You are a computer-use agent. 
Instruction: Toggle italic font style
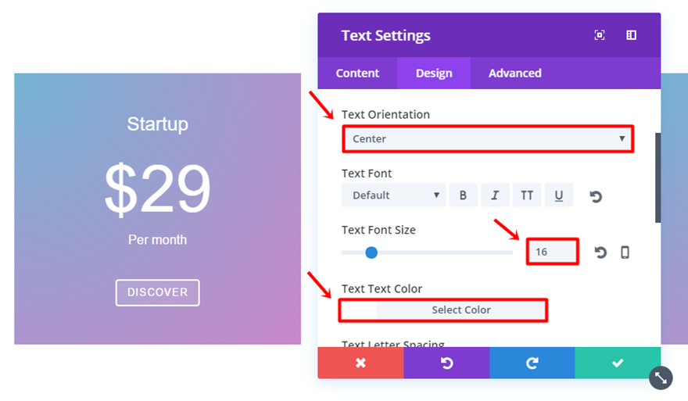tap(495, 195)
